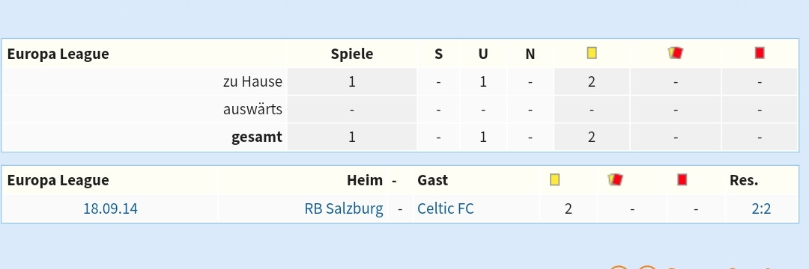
Task: Click the Spiele column header
Action: click(352, 54)
